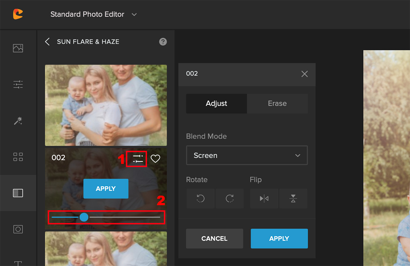Click the SUN FLARE & HAZE heading

tap(88, 42)
